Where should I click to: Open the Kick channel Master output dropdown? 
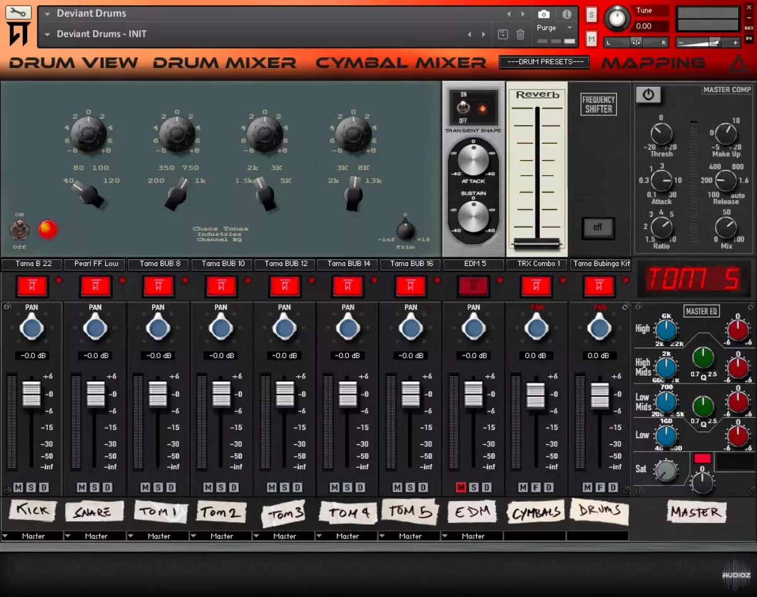pyautogui.click(x=32, y=536)
